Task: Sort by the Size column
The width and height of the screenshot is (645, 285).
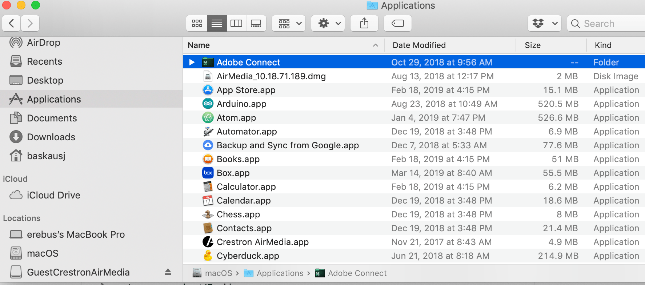Action: (x=551, y=45)
